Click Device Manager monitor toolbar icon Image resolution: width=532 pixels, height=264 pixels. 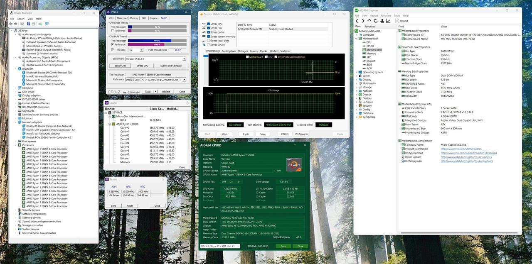point(47,24)
